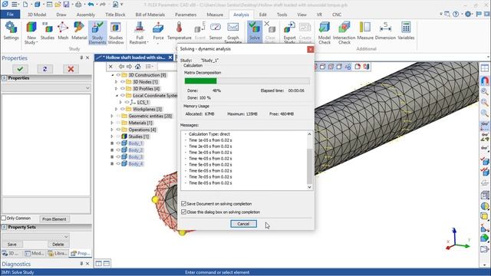Click the refresh button in the Properties panel
Screen dimensions: 491x276
[45, 69]
